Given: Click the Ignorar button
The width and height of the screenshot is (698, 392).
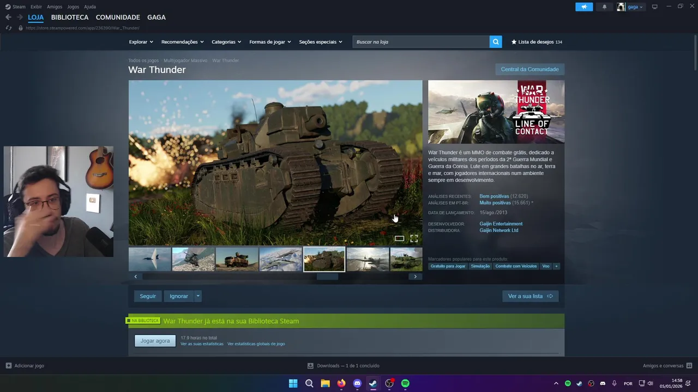Looking at the screenshot, I should coord(179,296).
